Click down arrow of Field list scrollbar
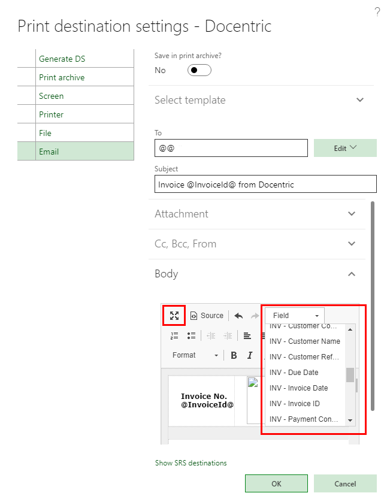Image resolution: width=387 pixels, height=502 pixels. point(350,421)
